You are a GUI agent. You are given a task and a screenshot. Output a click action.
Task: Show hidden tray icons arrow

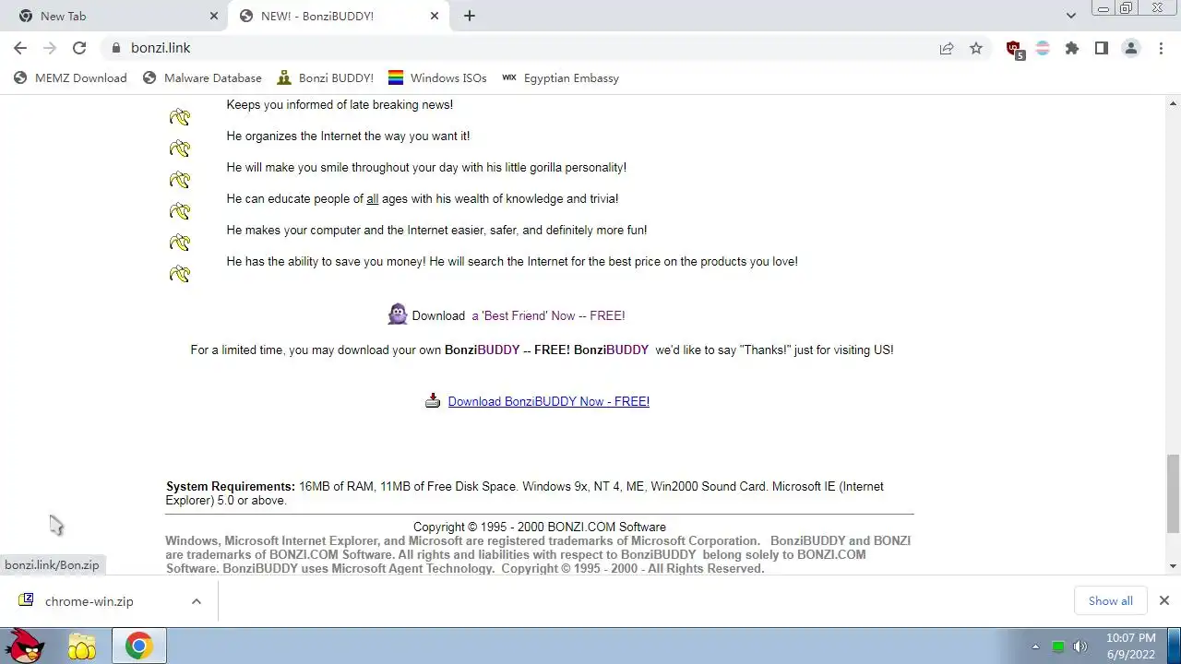point(1035,646)
